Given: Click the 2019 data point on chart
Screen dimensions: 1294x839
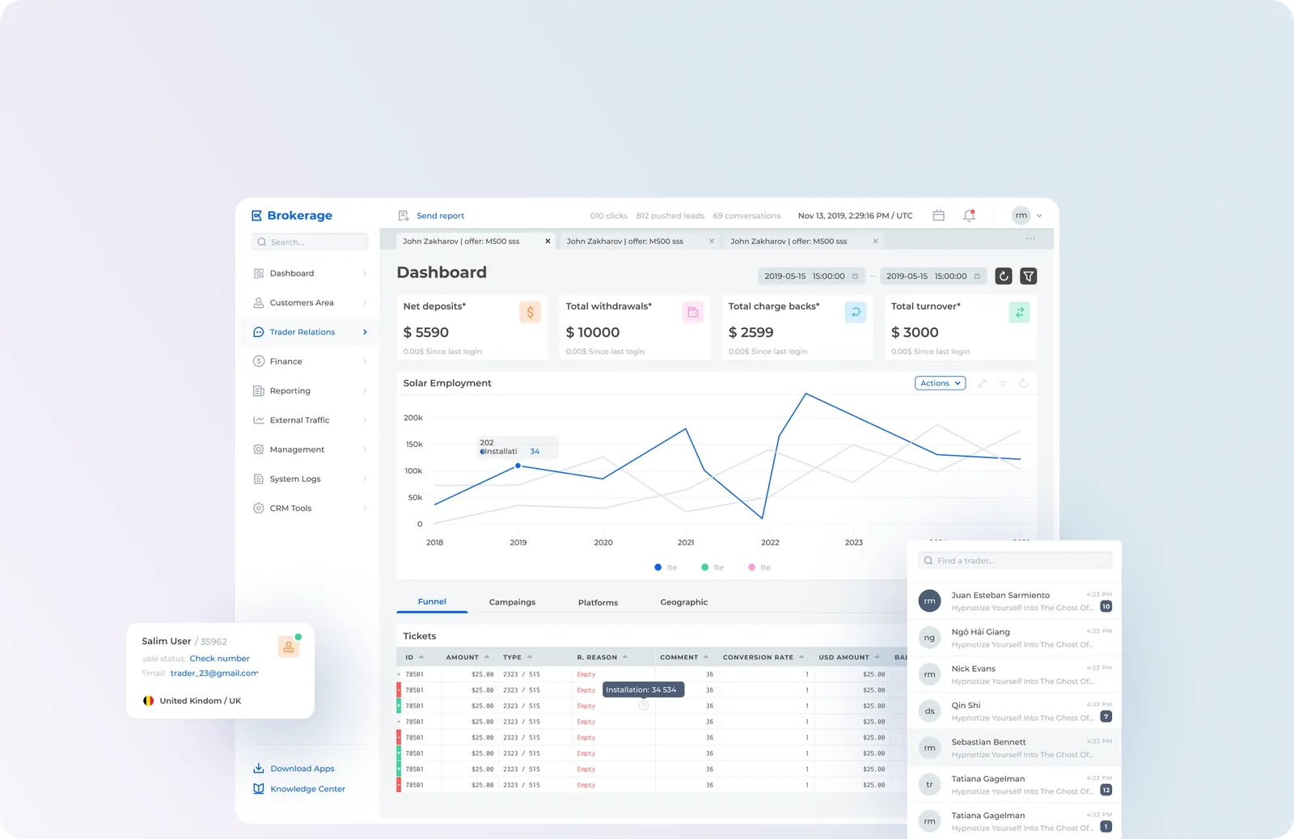Looking at the screenshot, I should pyautogui.click(x=518, y=466).
